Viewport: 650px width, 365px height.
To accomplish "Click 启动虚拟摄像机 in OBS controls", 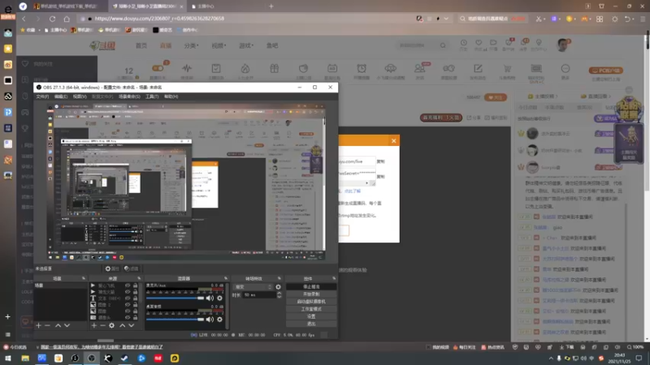I will (311, 302).
